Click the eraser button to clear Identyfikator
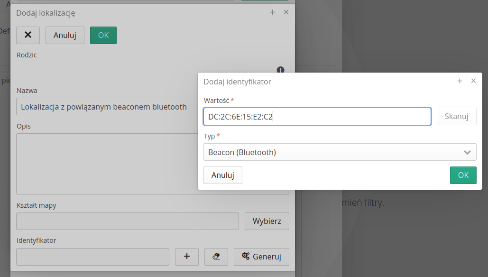488x277 pixels. click(x=216, y=257)
